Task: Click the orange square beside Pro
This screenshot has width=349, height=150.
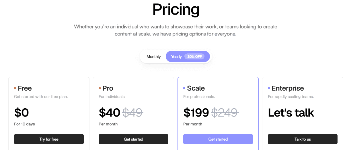Action: 100,88
